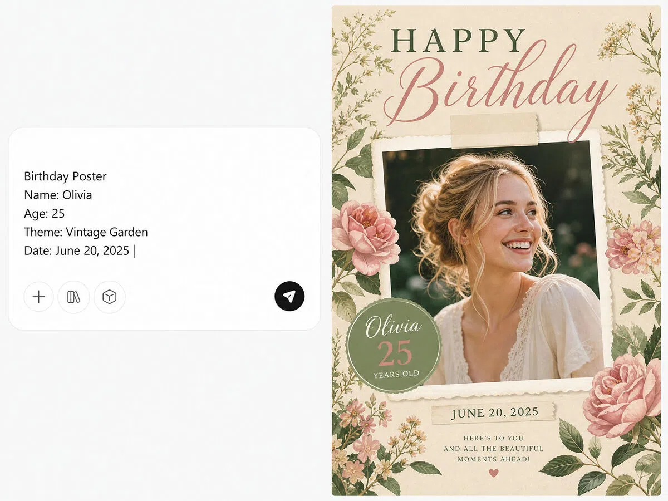Click the plus add attachment icon
The height and width of the screenshot is (501, 668).
point(39,297)
